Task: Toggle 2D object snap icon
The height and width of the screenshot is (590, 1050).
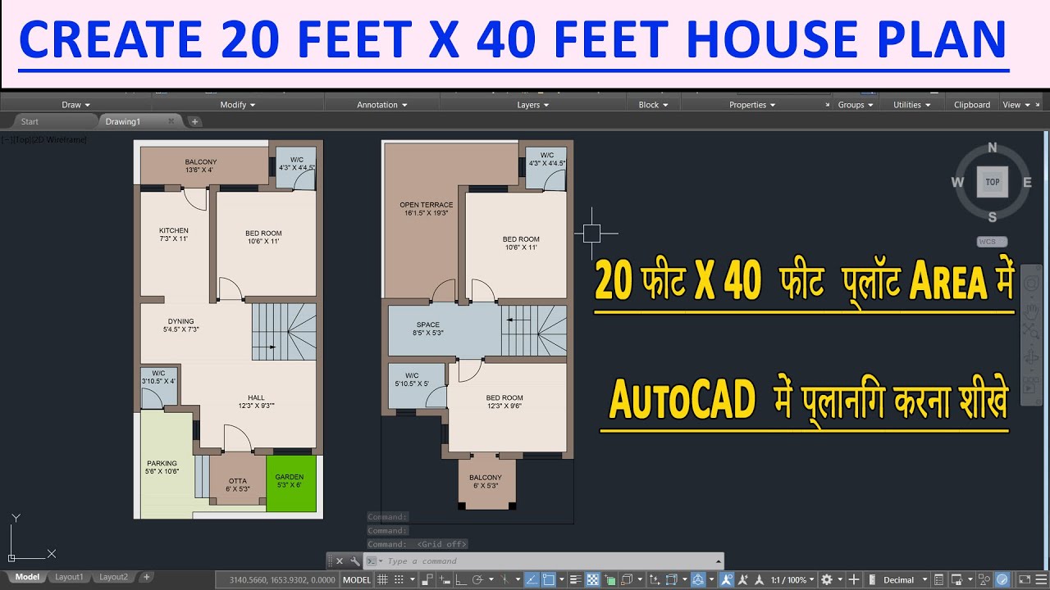Action: [x=548, y=579]
